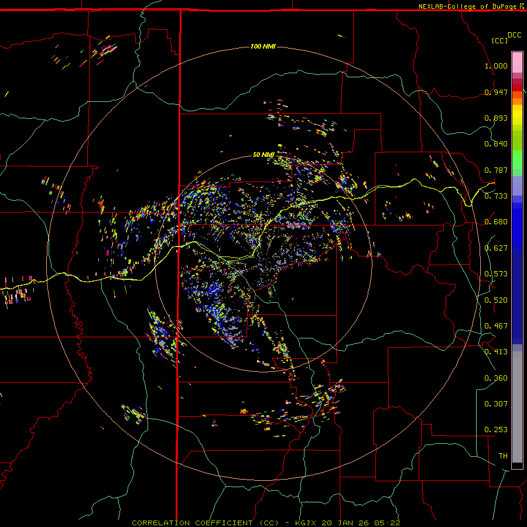Click the 0.680 scale value
This screenshot has height=527, width=527.
point(496,222)
